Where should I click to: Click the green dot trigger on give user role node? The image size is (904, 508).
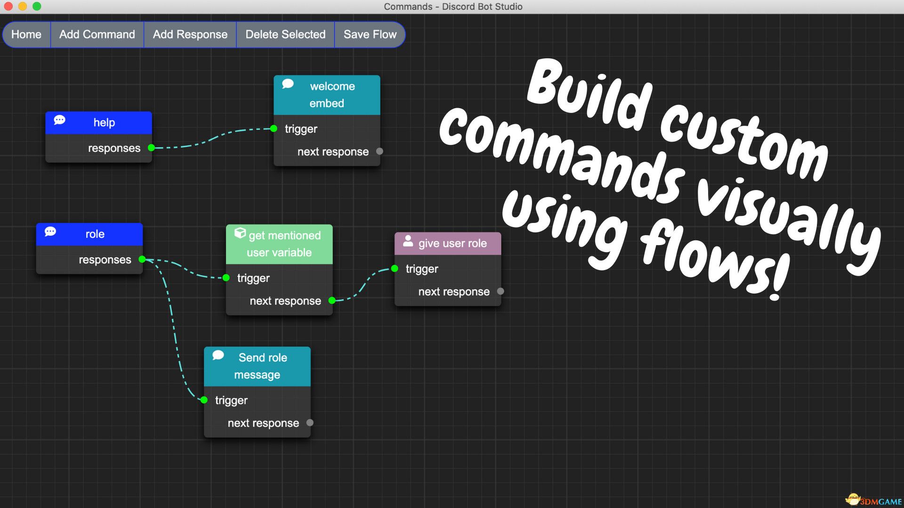pyautogui.click(x=395, y=268)
